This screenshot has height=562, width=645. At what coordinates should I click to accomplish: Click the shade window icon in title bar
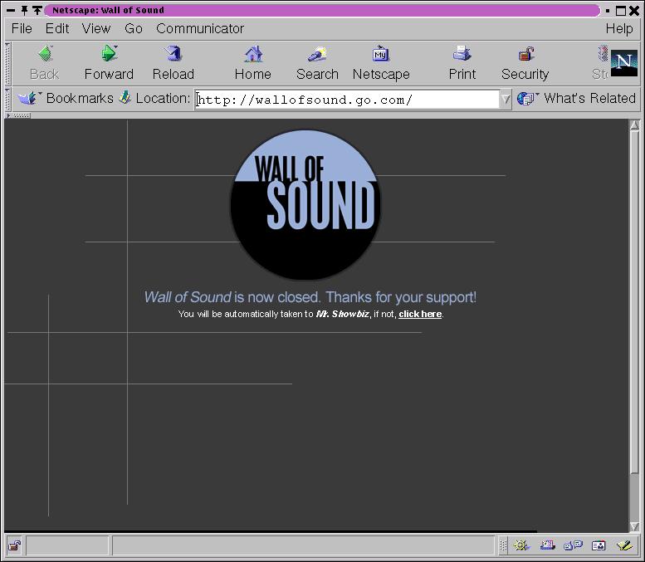point(37,10)
